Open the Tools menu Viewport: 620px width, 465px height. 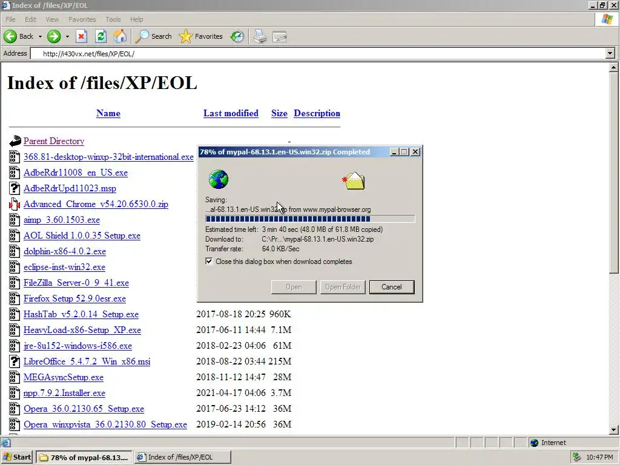click(x=113, y=19)
